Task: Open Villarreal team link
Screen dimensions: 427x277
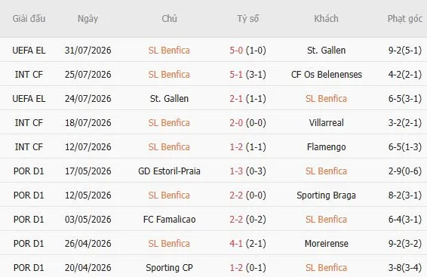Action: click(326, 123)
